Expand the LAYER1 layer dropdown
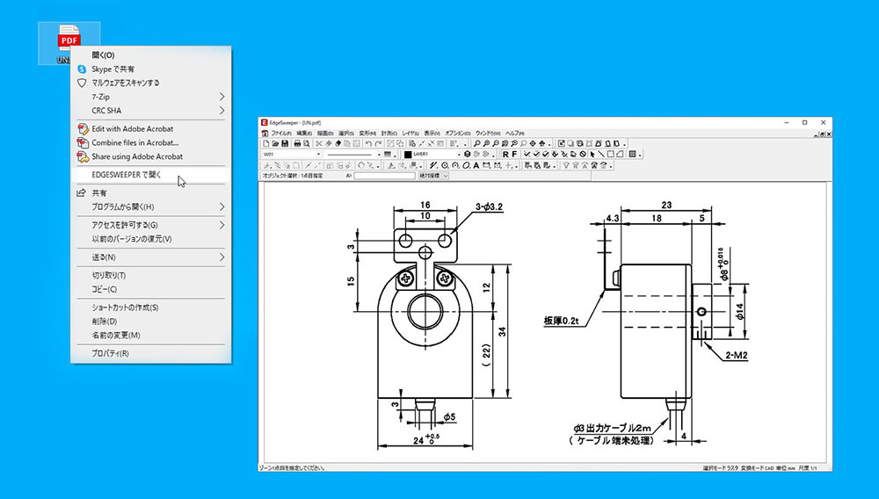 pyautogui.click(x=458, y=154)
